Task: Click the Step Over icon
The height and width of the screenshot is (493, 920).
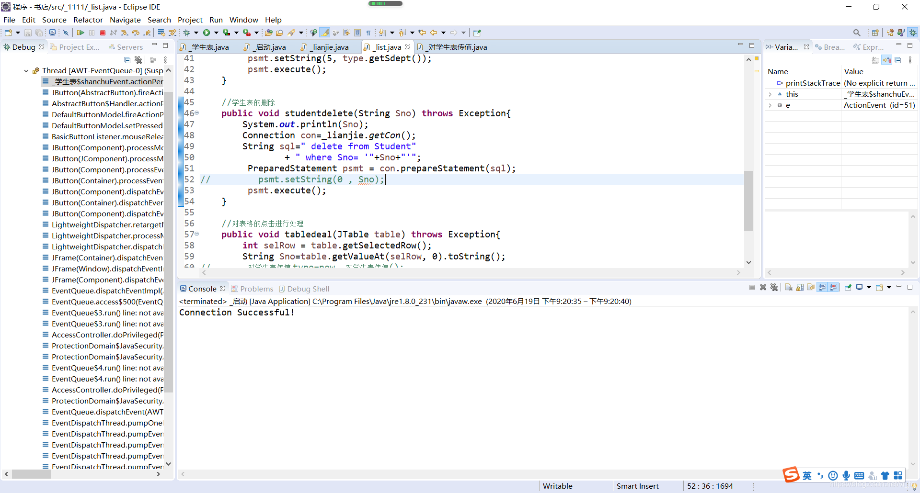Action: click(x=136, y=33)
